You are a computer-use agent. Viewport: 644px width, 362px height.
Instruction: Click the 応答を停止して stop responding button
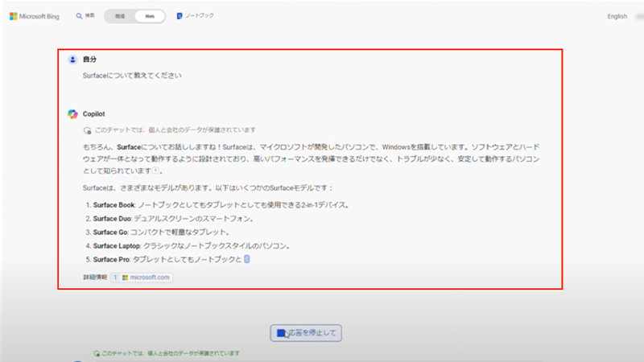coord(306,332)
